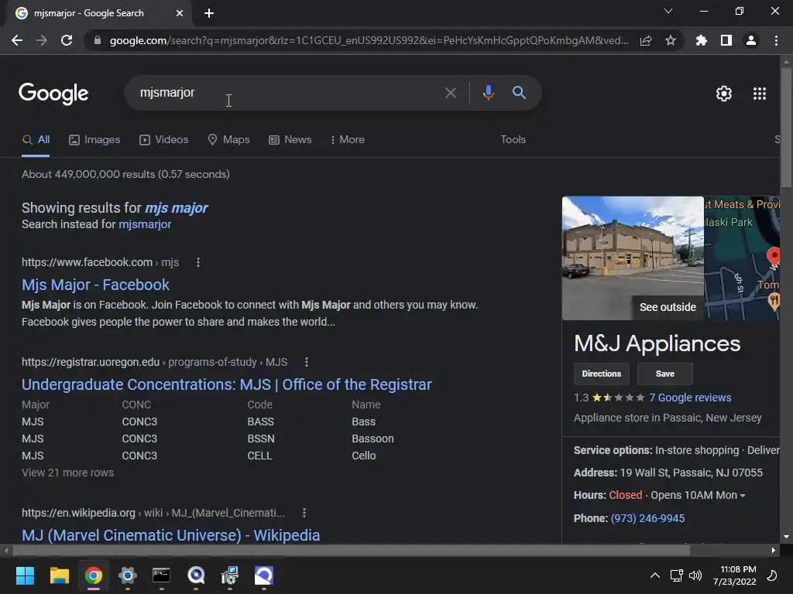This screenshot has width=793, height=594.
Task: Click the horizontal page scrollbar
Action: click(x=351, y=551)
